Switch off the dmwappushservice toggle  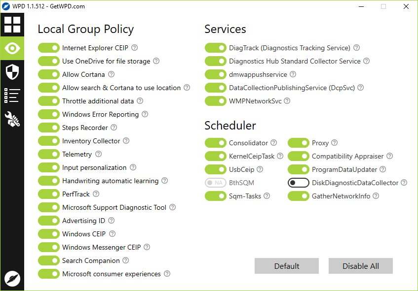tap(215, 74)
